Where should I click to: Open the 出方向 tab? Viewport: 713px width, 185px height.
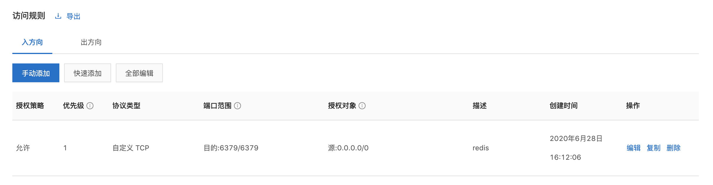tap(91, 43)
